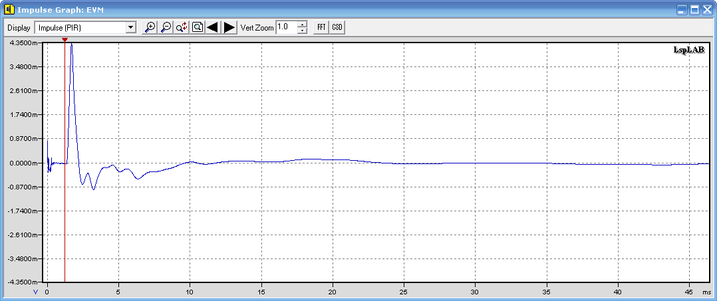
Task: Click the zoom reset icon with red arrows
Action: (x=182, y=27)
